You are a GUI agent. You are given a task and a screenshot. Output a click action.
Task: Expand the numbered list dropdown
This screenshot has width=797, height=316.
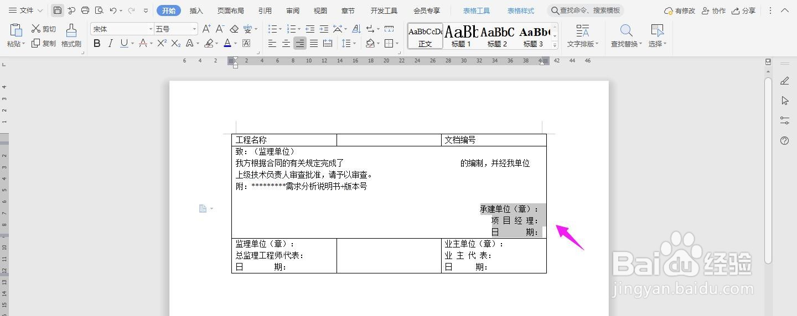click(x=299, y=29)
